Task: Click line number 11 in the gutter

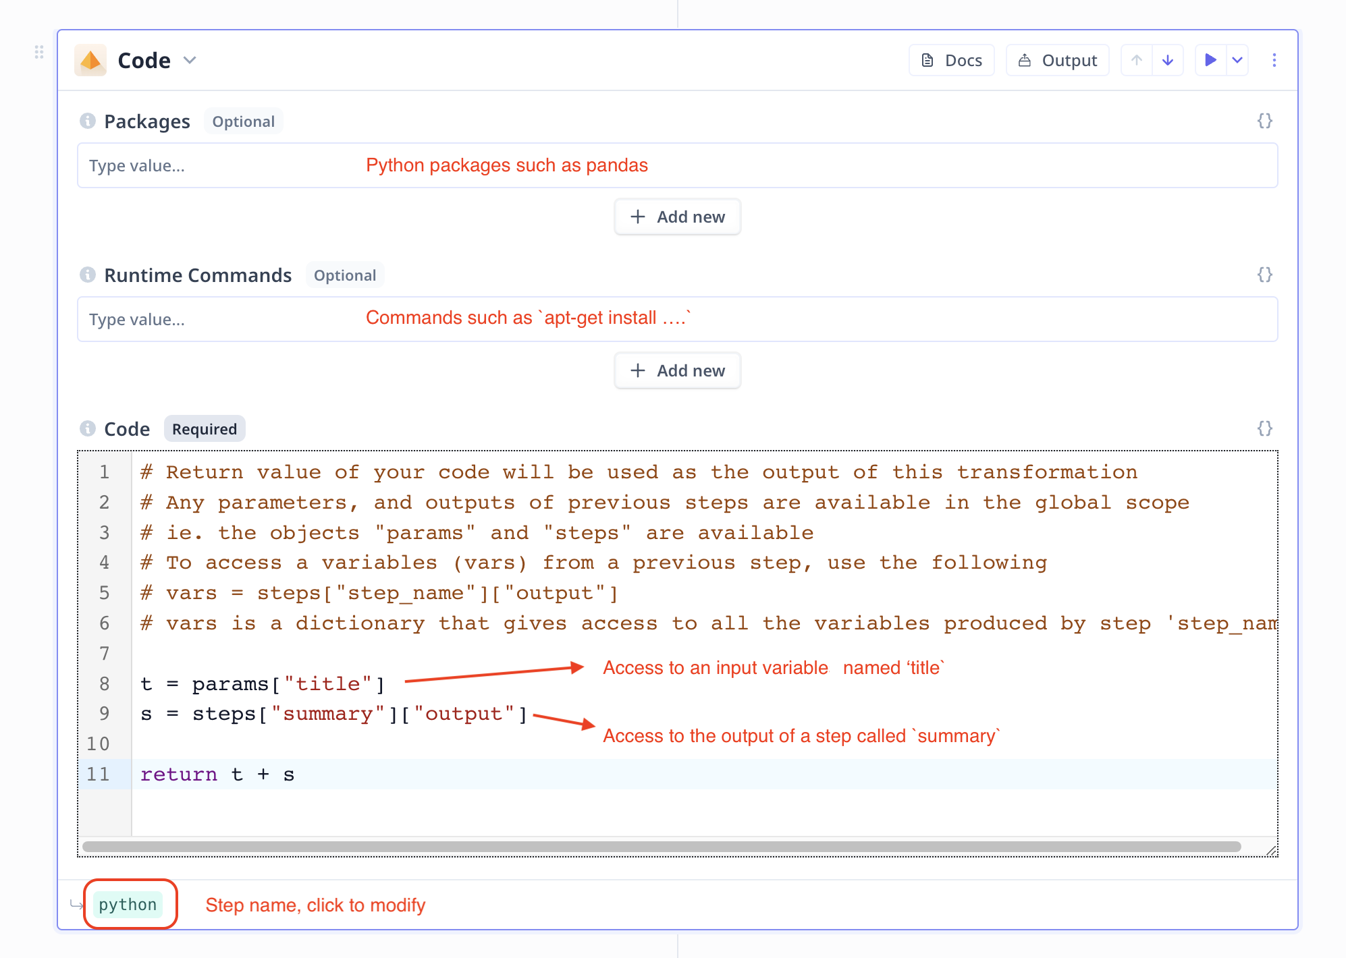Action: point(98,774)
